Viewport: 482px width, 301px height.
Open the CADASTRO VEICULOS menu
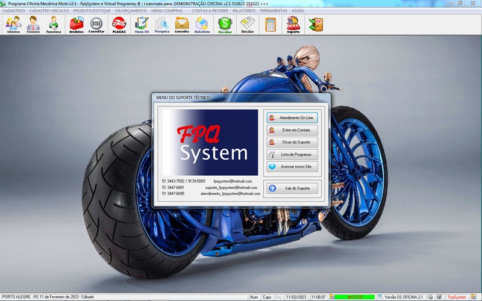point(49,11)
